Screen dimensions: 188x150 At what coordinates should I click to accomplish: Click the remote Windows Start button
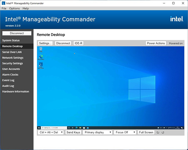click(39, 128)
